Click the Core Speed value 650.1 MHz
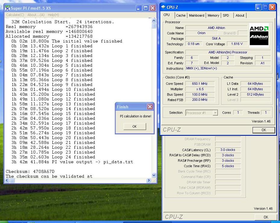 (x=200, y=84)
